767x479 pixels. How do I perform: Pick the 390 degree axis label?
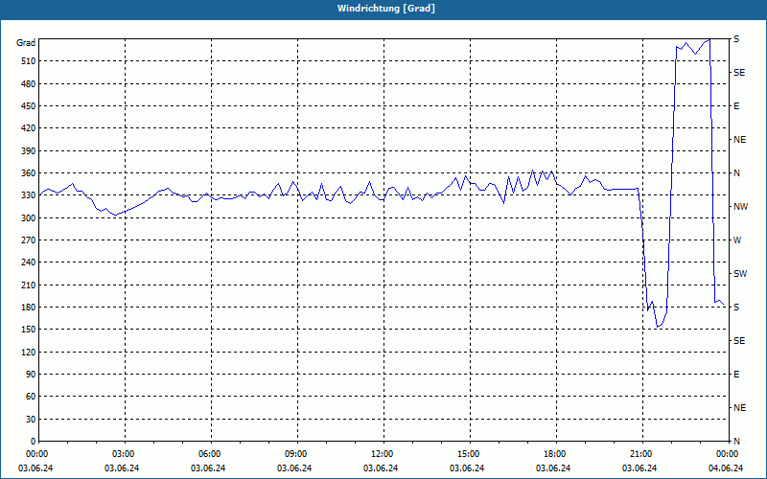pos(28,150)
